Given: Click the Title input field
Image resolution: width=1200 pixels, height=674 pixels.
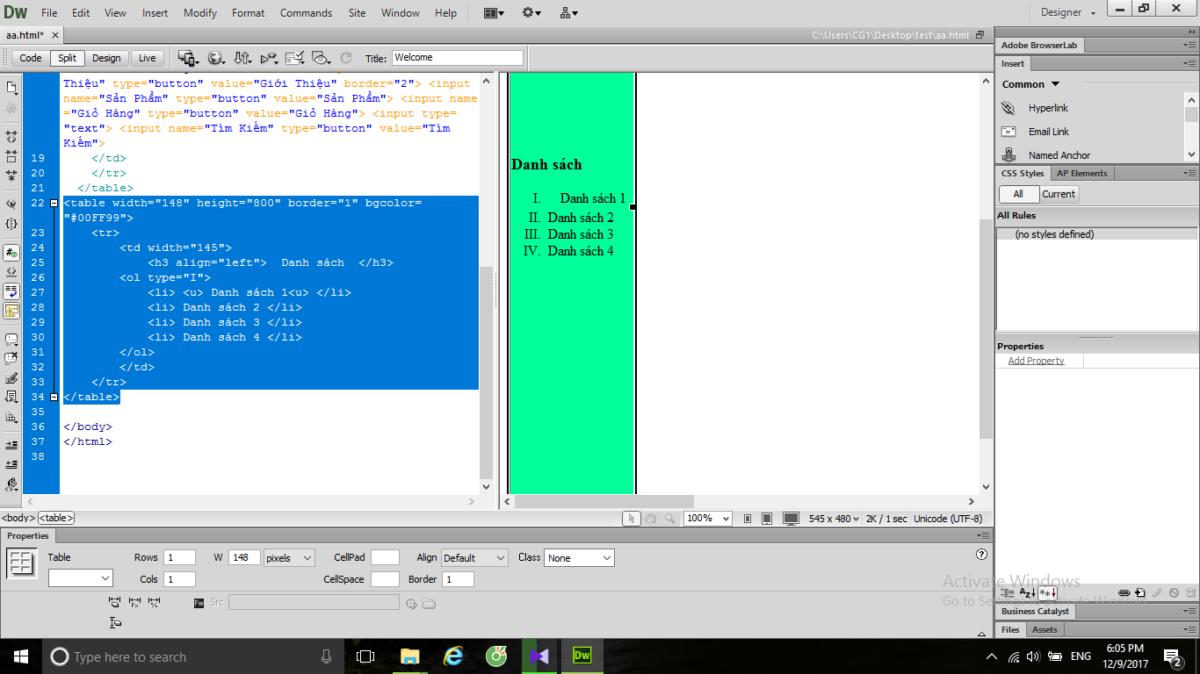Looking at the screenshot, I should [x=457, y=58].
